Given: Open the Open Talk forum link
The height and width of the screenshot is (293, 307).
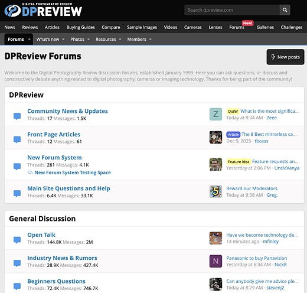Looking at the screenshot, I should tap(41, 235).
